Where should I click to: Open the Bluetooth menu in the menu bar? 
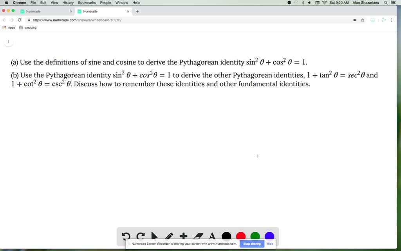click(303, 3)
